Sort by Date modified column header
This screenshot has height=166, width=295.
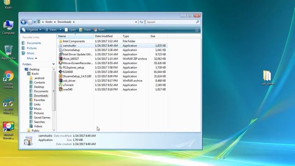107,36
